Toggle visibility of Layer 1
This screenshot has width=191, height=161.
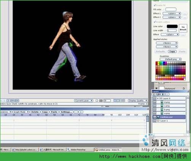pyautogui.click(x=154, y=121)
